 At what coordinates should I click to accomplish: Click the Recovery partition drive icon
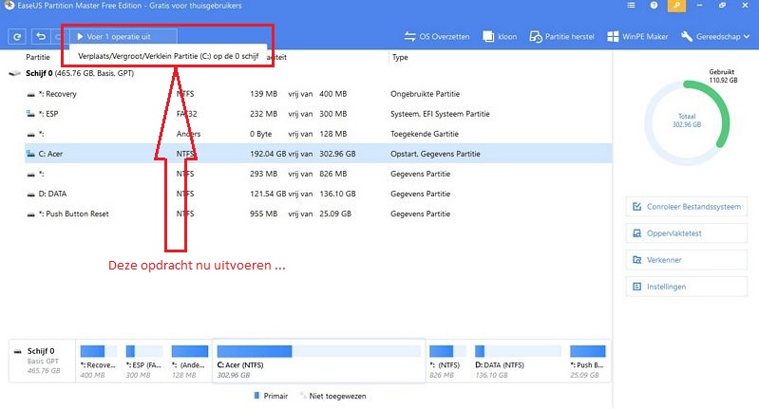click(30, 94)
